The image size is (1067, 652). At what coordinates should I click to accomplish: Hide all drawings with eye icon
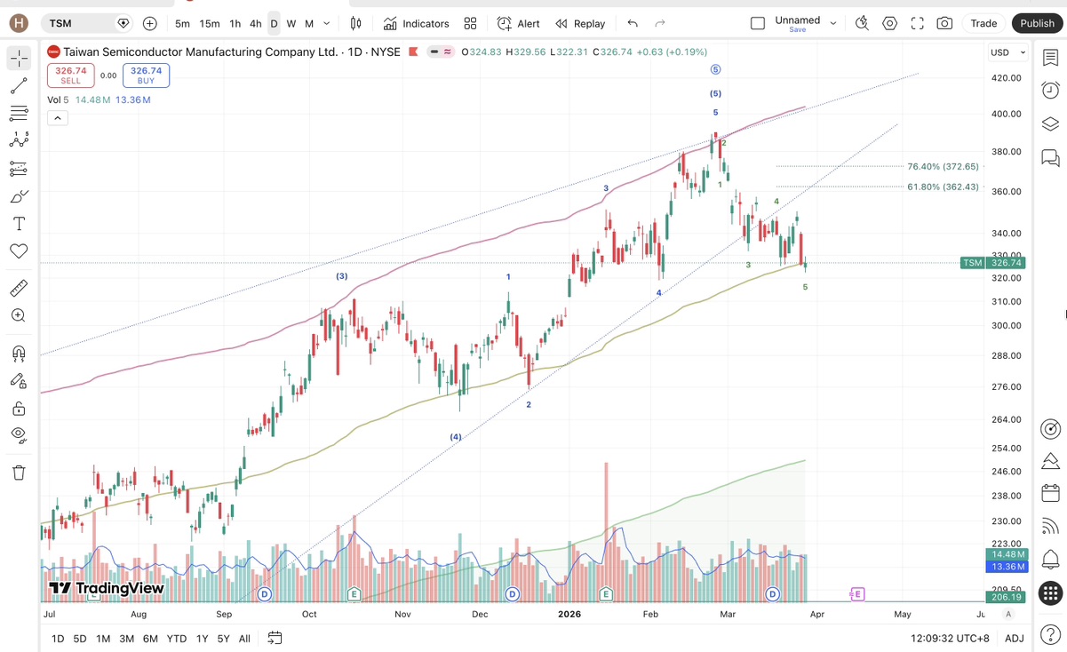click(19, 435)
